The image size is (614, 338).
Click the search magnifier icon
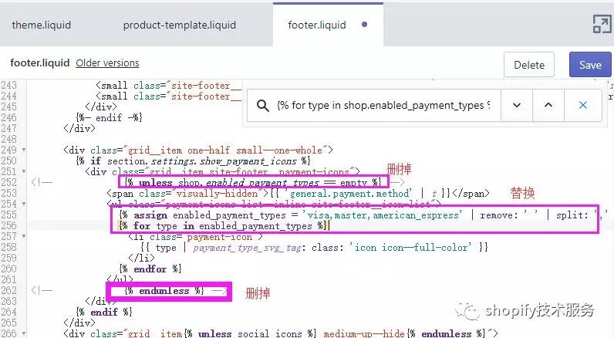(263, 106)
